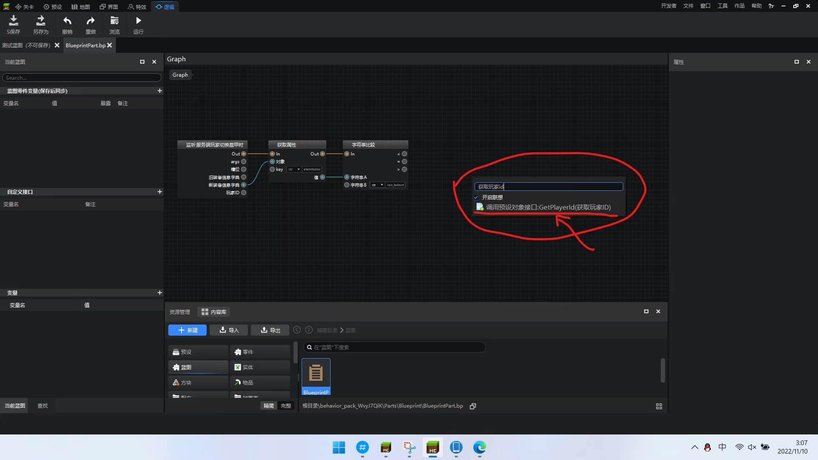The image size is (818, 460).
Task: Click the question-mark help icon
Action: pyautogui.click(x=771, y=6)
